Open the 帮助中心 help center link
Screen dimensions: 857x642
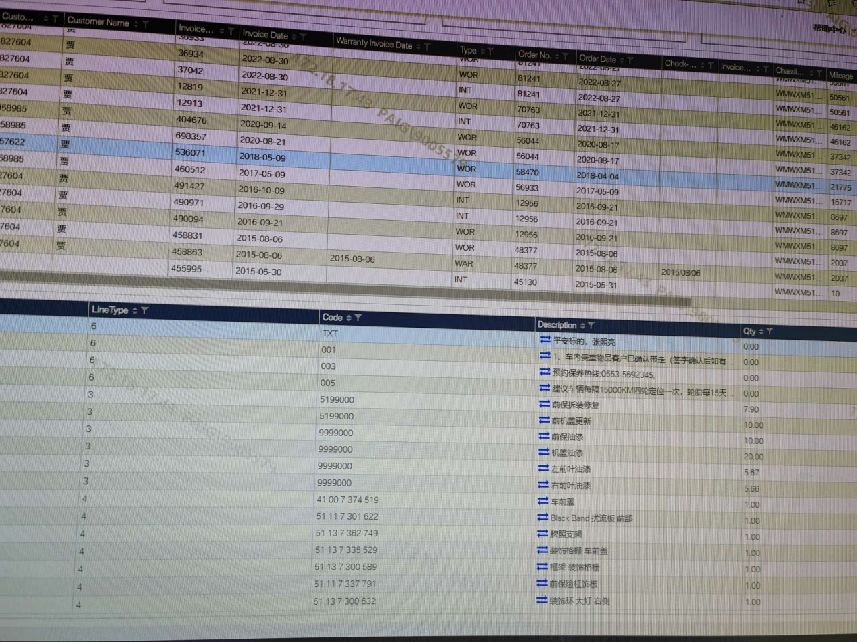[x=830, y=28]
